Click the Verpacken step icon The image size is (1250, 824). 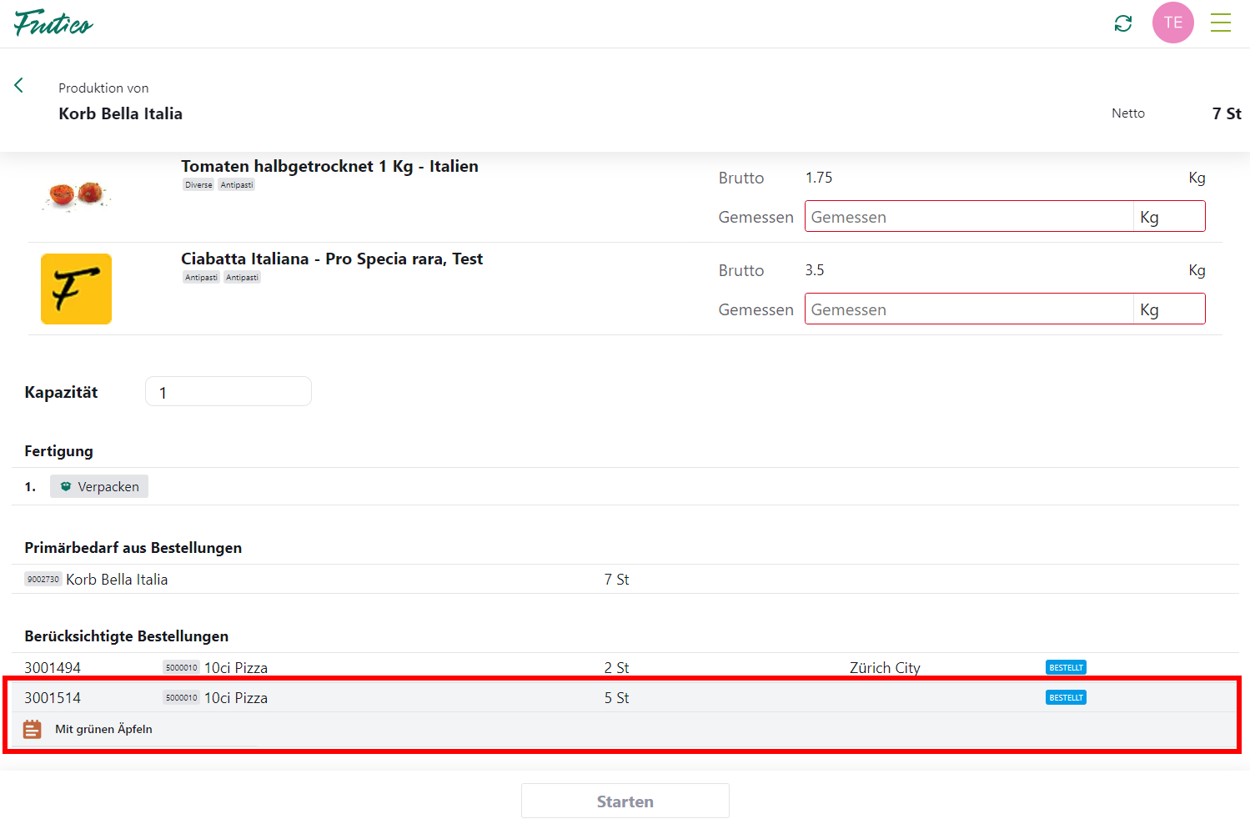click(66, 486)
